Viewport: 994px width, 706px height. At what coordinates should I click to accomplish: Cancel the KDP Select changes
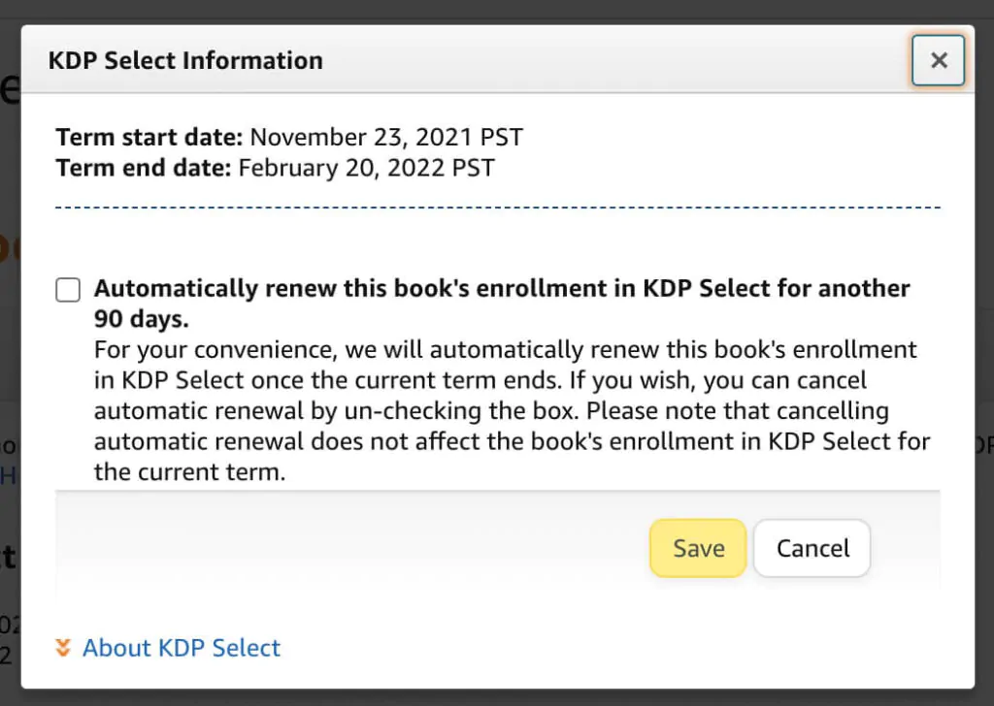click(812, 548)
